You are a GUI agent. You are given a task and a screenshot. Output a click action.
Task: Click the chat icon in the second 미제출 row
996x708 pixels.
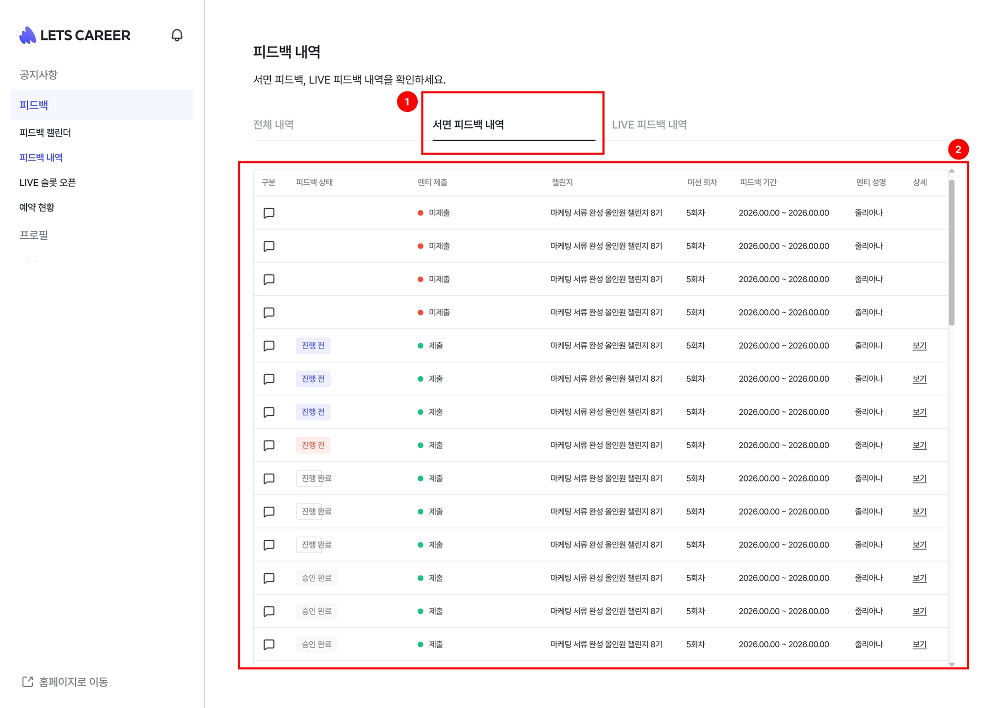coord(269,246)
